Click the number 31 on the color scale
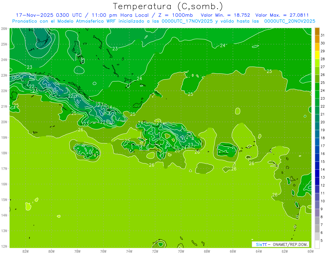This screenshot has width=330, height=255. click(322, 35)
